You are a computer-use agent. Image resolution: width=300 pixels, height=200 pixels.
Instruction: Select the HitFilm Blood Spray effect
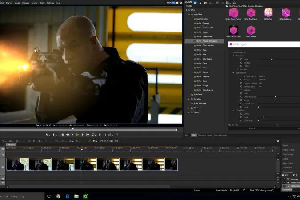tap(251, 14)
